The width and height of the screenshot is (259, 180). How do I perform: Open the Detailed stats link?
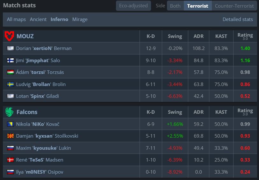(x=238, y=19)
